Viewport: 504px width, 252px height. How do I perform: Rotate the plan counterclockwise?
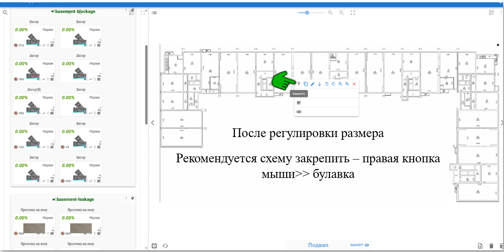point(326,84)
